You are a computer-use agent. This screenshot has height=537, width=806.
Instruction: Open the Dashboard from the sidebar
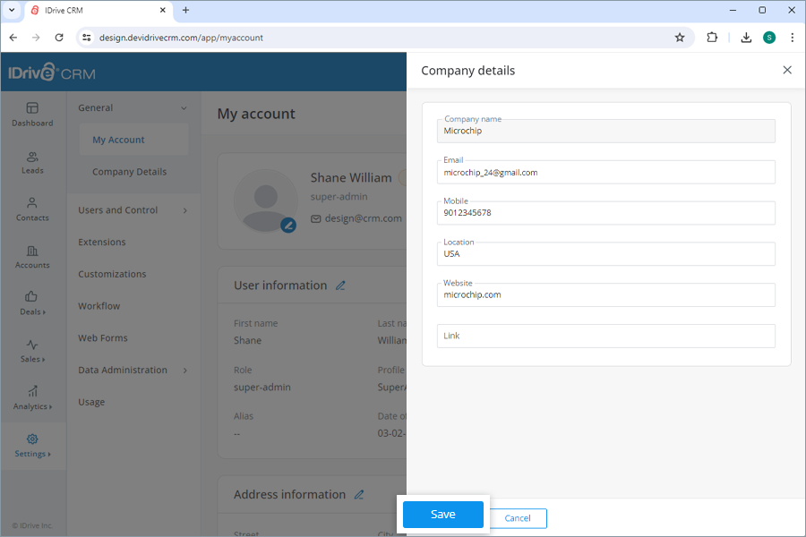[32, 115]
